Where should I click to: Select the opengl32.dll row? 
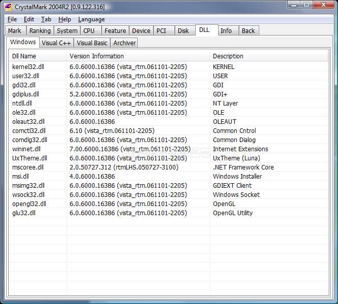click(x=169, y=204)
